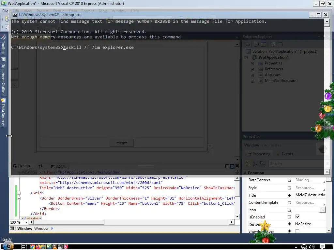Open Title property marker diamond

pos(290,195)
